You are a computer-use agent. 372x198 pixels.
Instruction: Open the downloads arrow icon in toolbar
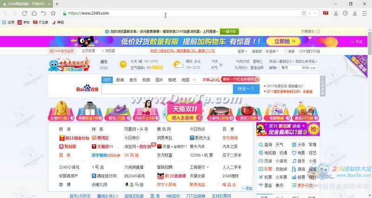(355, 13)
